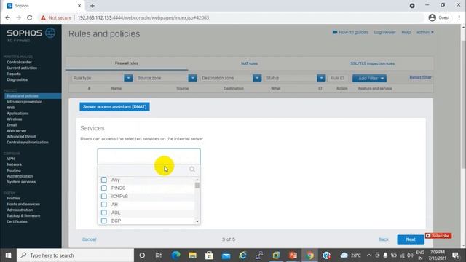Screen dimensions: 466x262
Task: Open Applications in sidebar
Action: pos(17,114)
